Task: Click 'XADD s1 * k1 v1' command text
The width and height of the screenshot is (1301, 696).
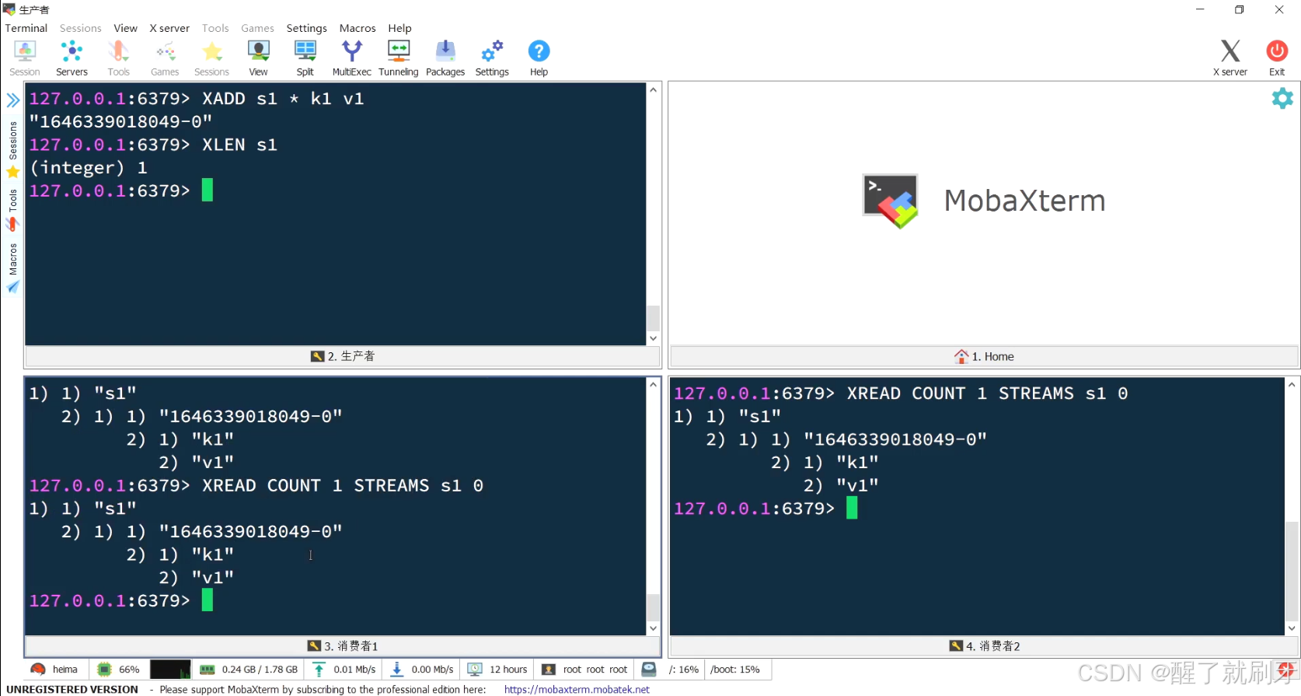Action: point(283,99)
